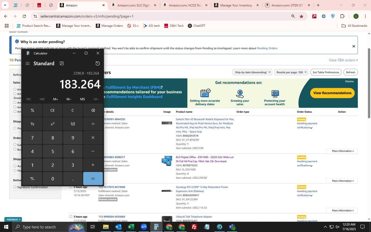
Task: Click the Calculator multiply key
Action: pyautogui.click(x=93, y=138)
